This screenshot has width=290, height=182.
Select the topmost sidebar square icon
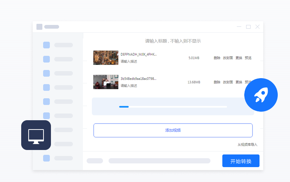tap(46, 45)
